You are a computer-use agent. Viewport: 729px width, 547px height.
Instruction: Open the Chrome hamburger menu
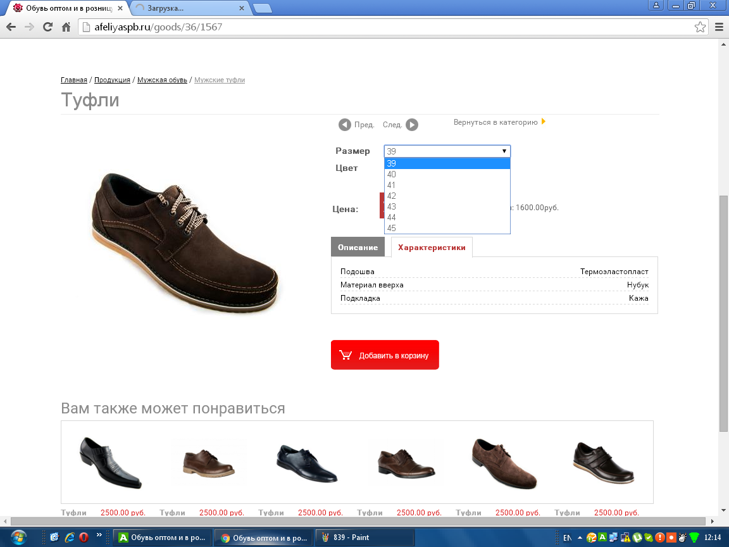[x=719, y=27]
